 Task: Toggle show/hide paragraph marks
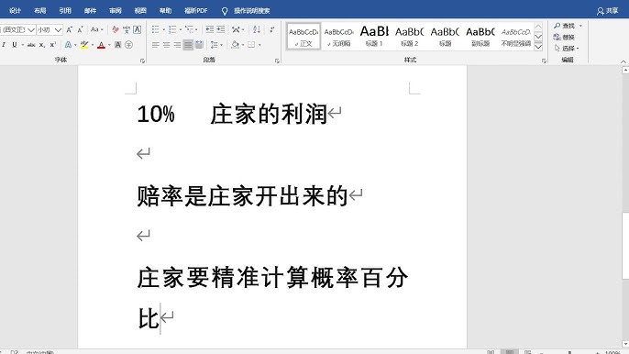tap(272, 29)
